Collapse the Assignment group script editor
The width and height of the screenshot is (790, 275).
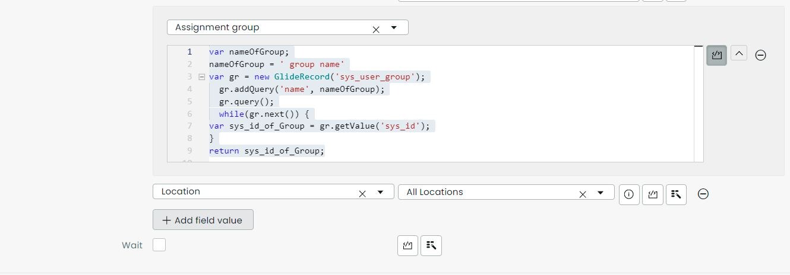(x=738, y=53)
